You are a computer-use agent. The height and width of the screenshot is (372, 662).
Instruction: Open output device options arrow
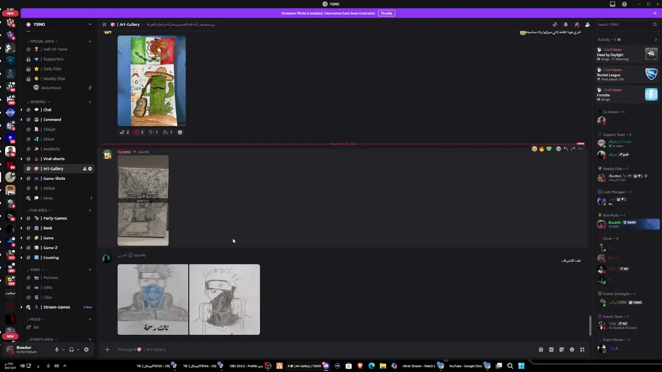tap(78, 350)
